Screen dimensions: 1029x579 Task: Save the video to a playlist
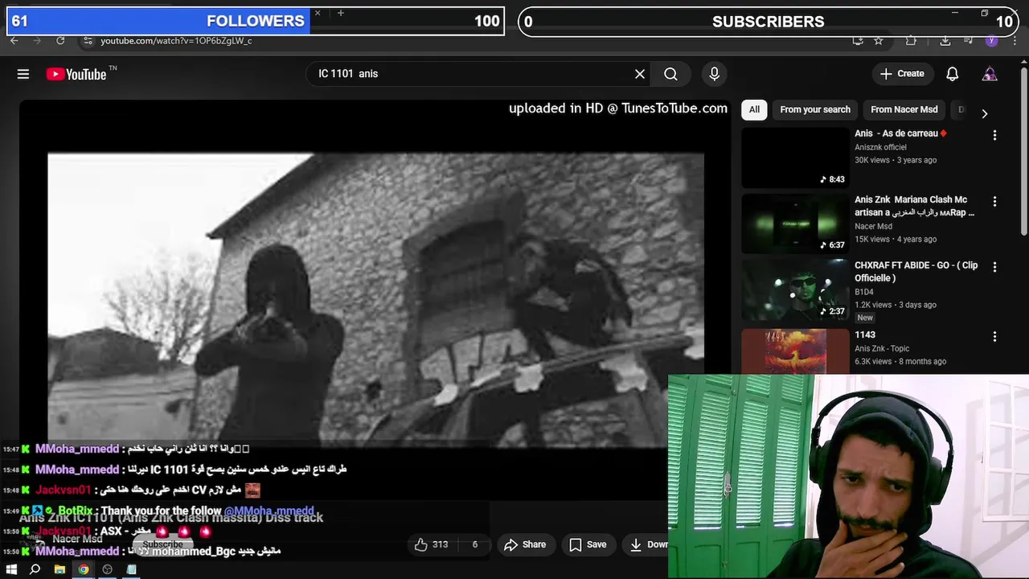588,544
